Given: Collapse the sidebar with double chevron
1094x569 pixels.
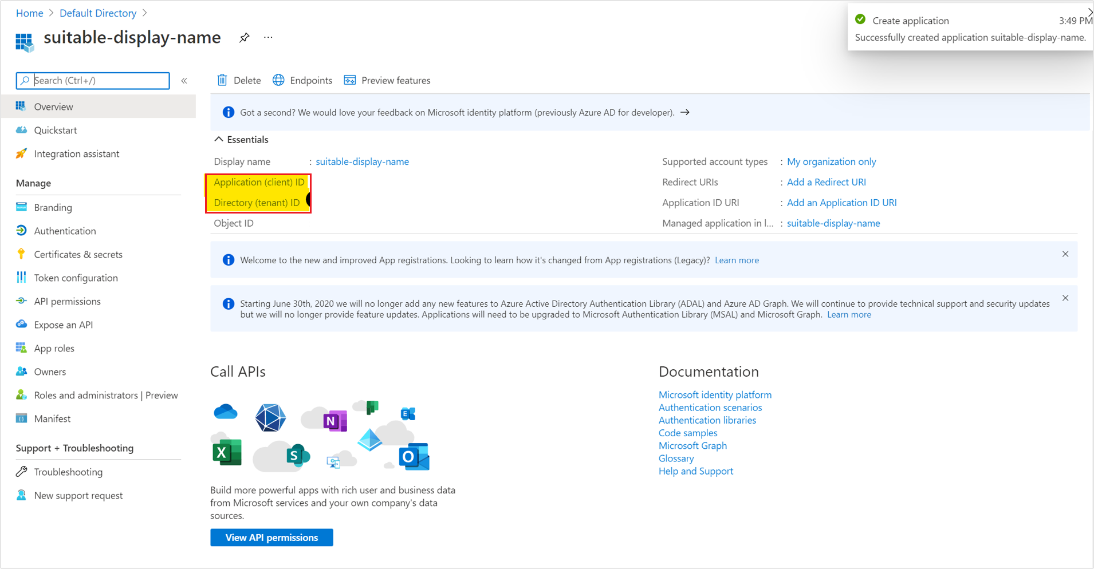Looking at the screenshot, I should point(184,81).
